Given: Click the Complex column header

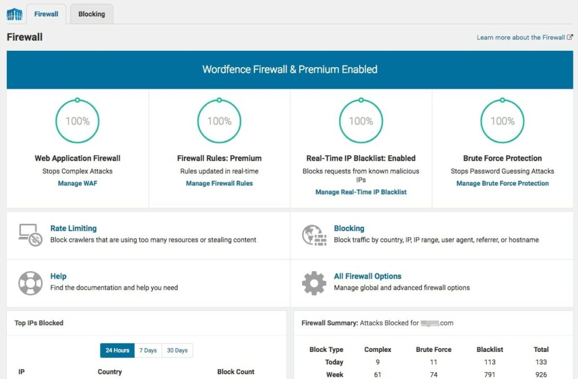Looking at the screenshot, I should (x=378, y=349).
